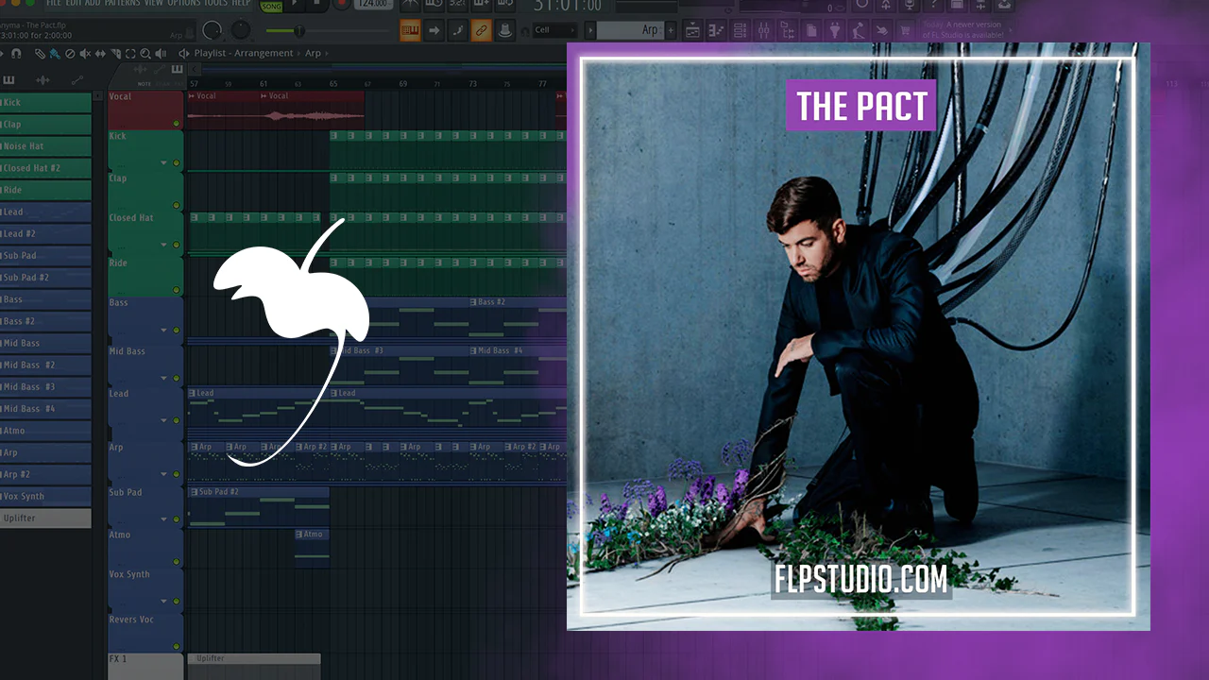Open the tempo tapper icon

point(857,30)
